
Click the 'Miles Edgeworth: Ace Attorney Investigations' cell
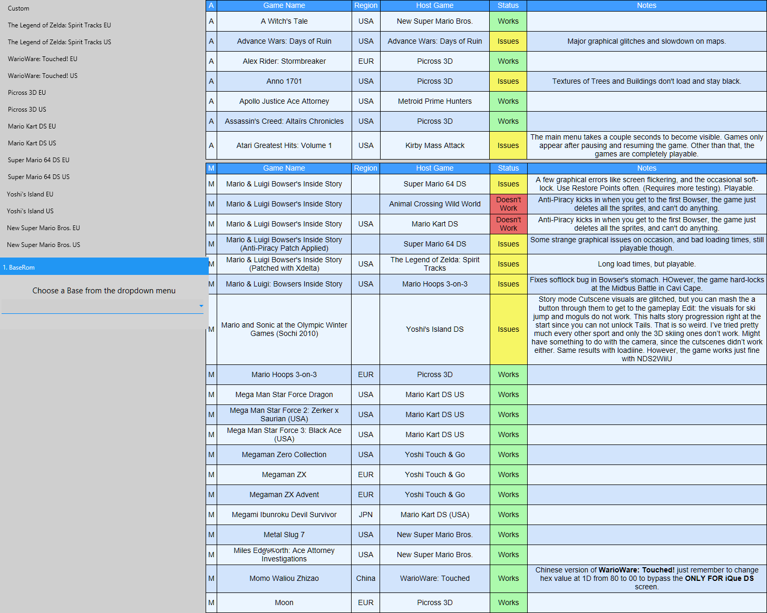(x=284, y=555)
